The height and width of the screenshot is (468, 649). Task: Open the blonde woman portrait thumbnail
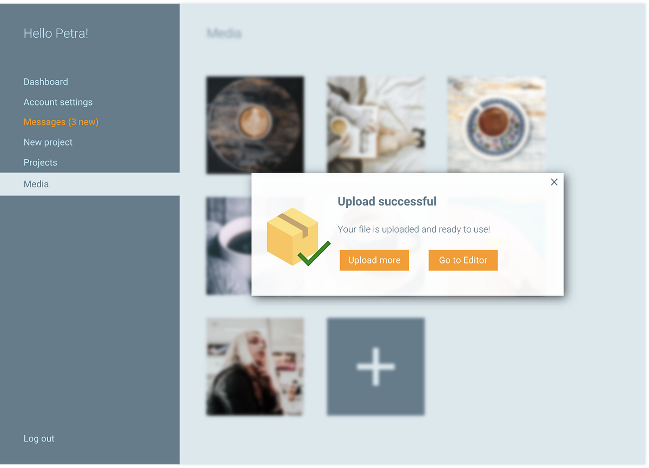click(x=255, y=367)
